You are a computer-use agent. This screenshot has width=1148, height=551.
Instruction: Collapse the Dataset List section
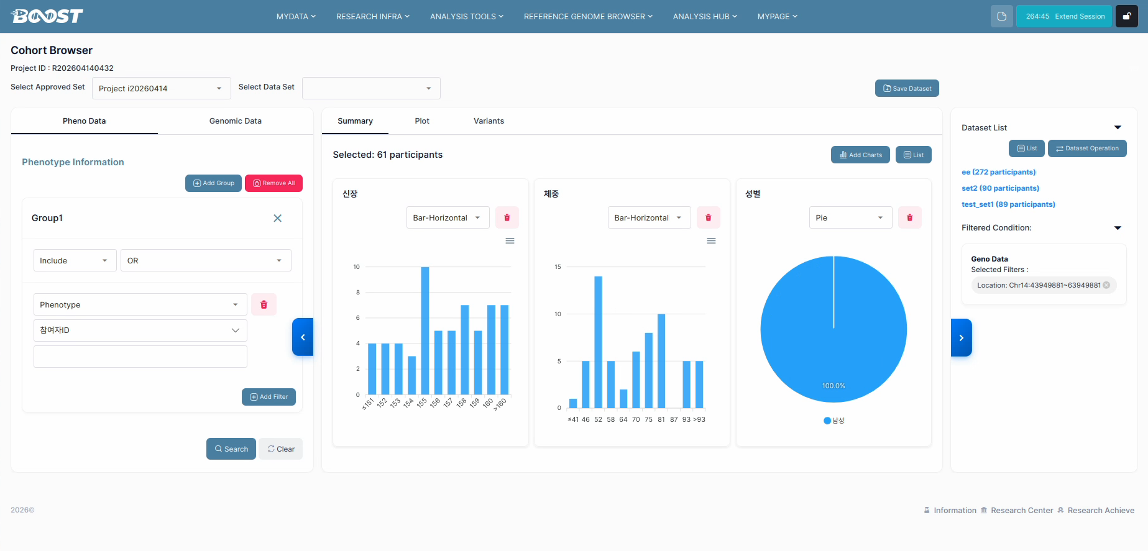(x=1118, y=127)
